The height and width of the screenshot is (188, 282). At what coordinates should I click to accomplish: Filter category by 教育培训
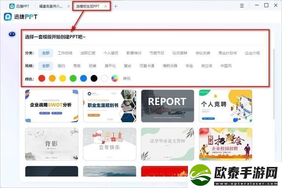(134, 53)
